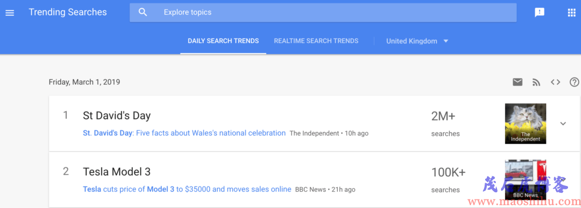The width and height of the screenshot is (581, 208).
Task: Expand the St David's Day trend row
Action: click(x=563, y=124)
